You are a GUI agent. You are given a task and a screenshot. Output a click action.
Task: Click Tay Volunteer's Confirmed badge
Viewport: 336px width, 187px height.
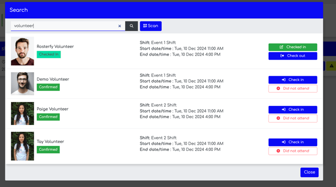[48, 149]
